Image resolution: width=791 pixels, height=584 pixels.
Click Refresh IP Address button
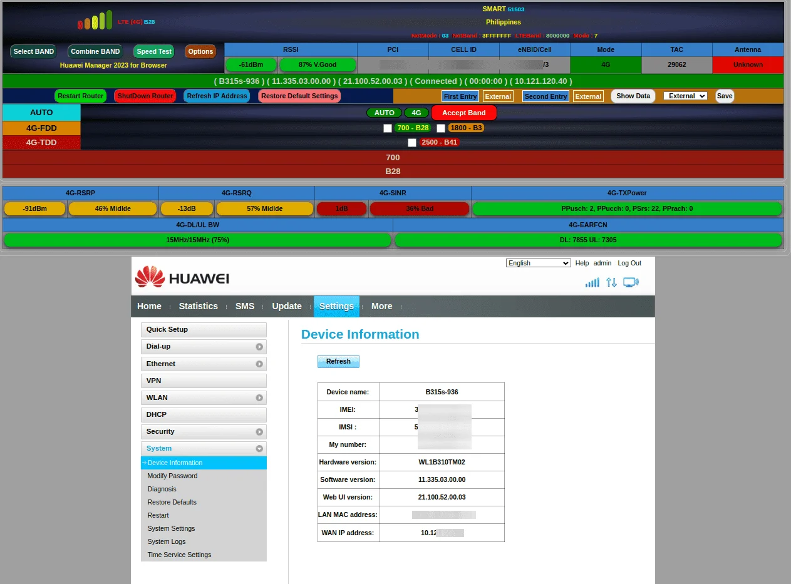click(x=217, y=96)
